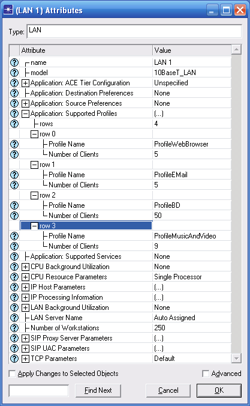Click the help icon beside the model attribute
Viewport: 250px width, 406px height.
[14, 73]
